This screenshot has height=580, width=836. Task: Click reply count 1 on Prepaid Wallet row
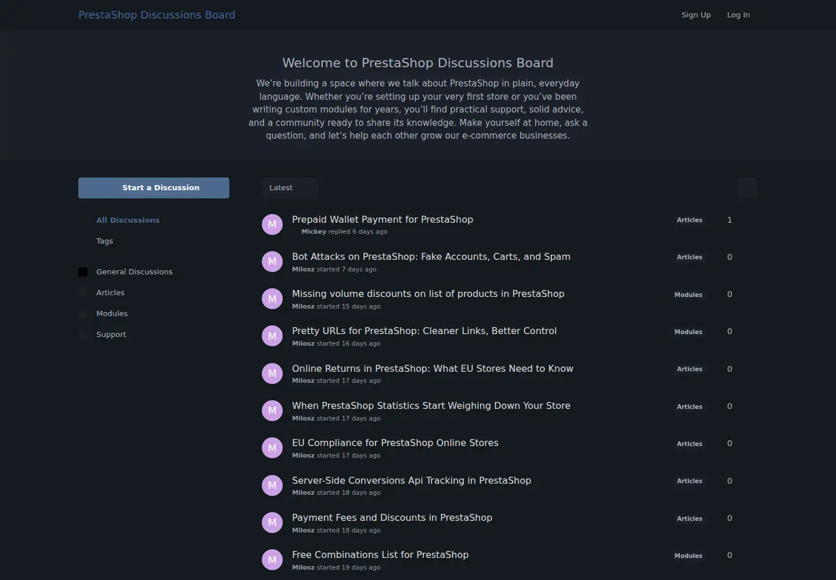[730, 220]
